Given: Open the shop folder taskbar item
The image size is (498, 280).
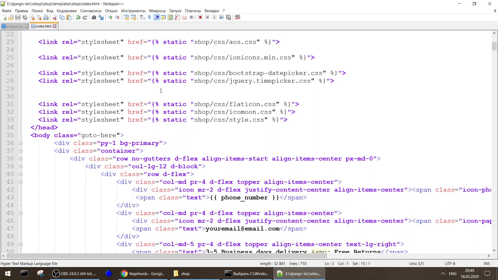Looking at the screenshot, I should [195, 274].
